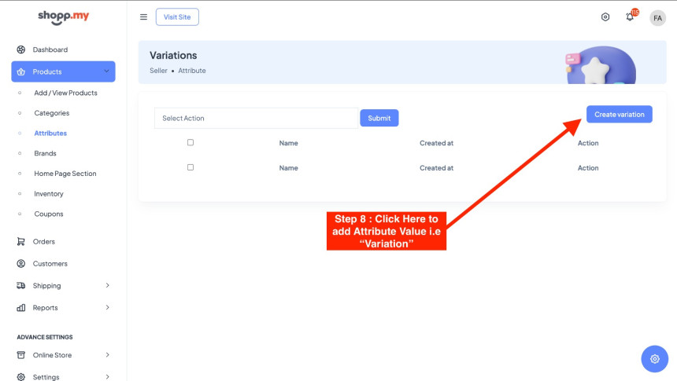This screenshot has height=381, width=677.
Task: Go to Categories in sidebar
Action: click(x=51, y=113)
